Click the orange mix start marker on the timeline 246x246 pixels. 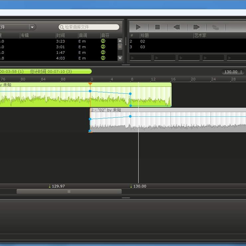click(90, 84)
